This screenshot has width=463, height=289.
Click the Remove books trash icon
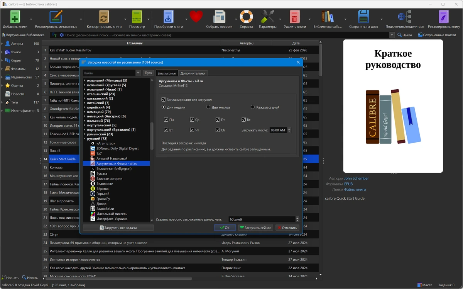click(295, 17)
